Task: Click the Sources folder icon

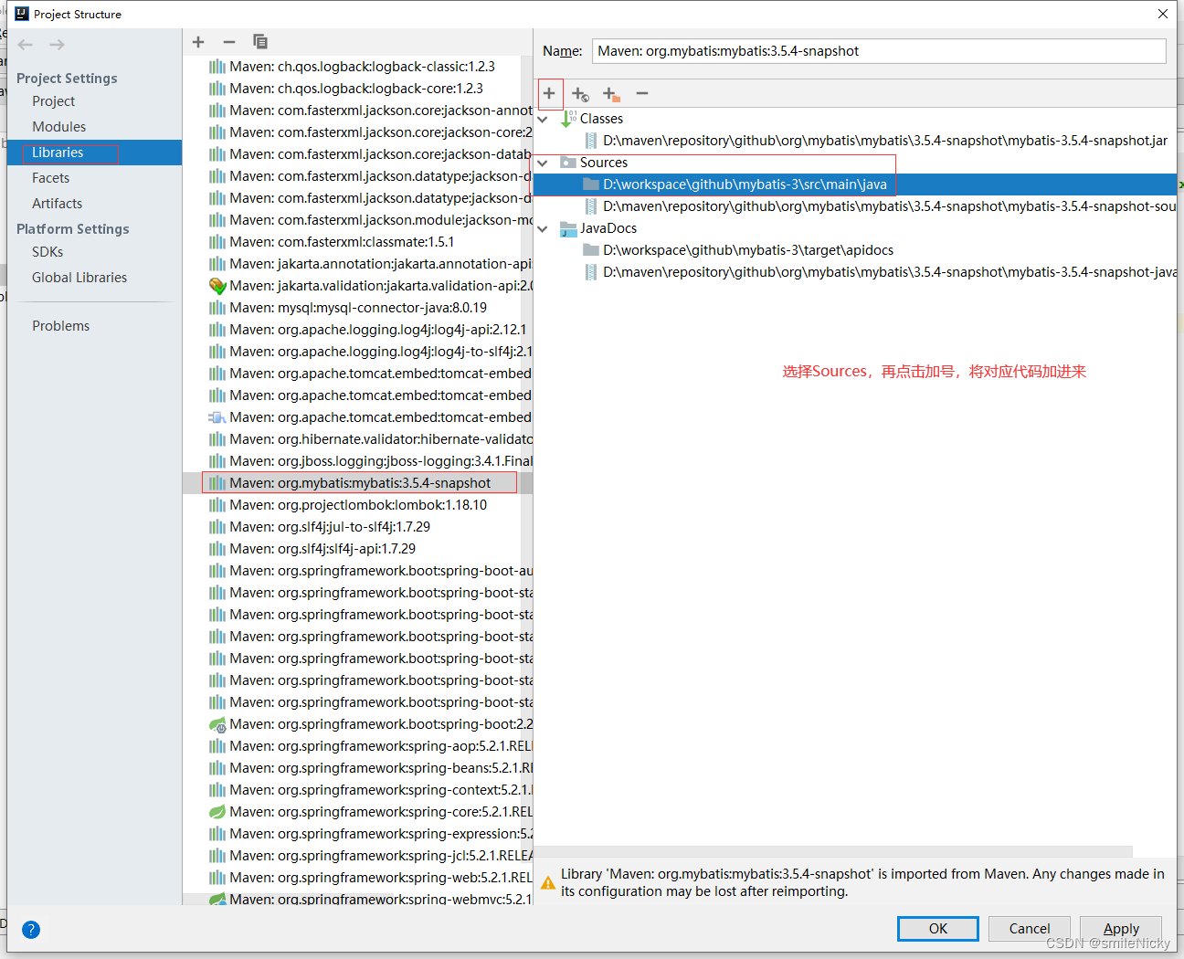Action: (x=568, y=163)
